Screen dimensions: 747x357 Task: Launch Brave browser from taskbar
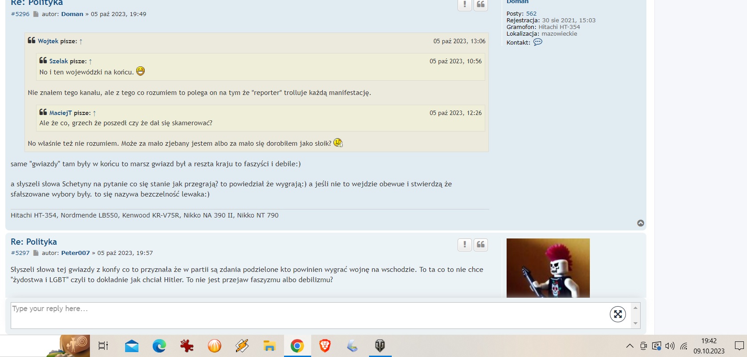(325, 346)
